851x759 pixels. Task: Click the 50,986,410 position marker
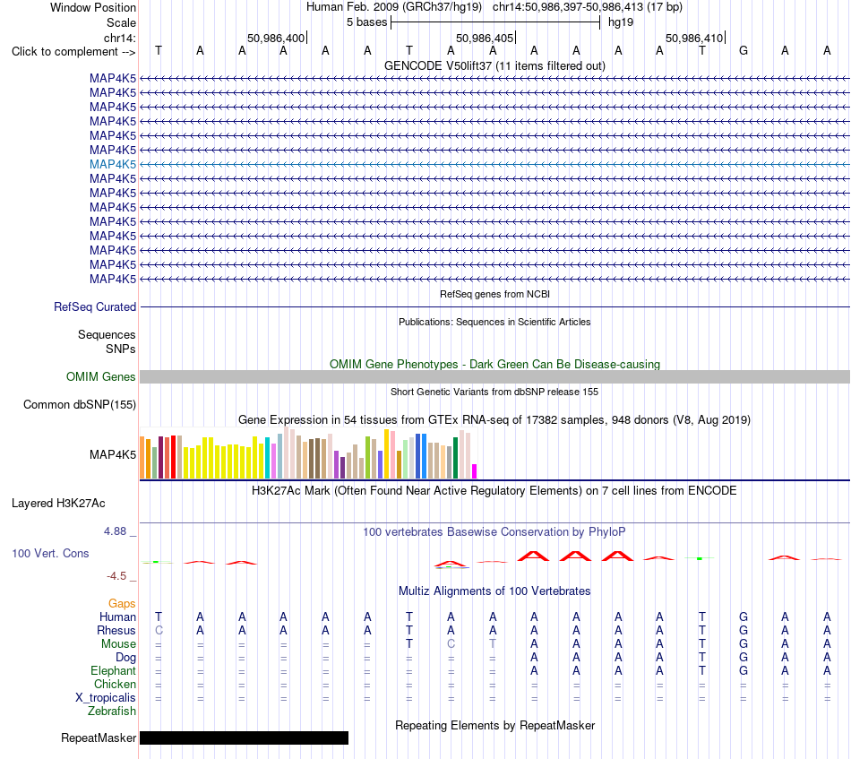click(x=694, y=38)
